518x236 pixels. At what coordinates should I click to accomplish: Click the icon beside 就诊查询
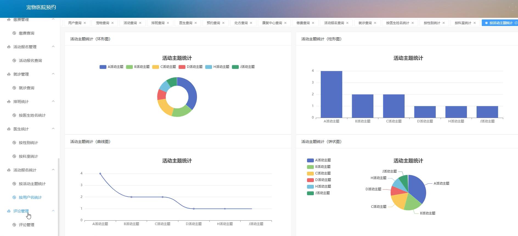[14, 88]
